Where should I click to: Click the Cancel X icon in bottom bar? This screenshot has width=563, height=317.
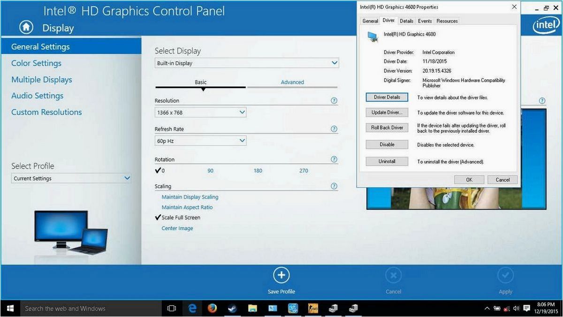point(393,275)
